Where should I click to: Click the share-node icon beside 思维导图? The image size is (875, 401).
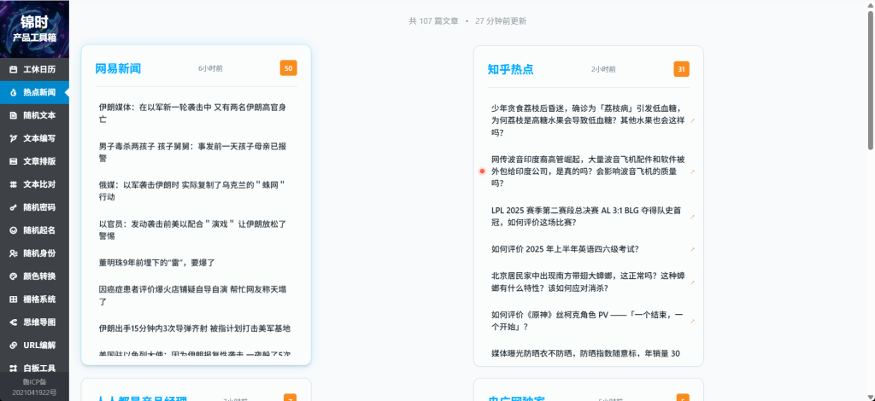pyautogui.click(x=14, y=322)
